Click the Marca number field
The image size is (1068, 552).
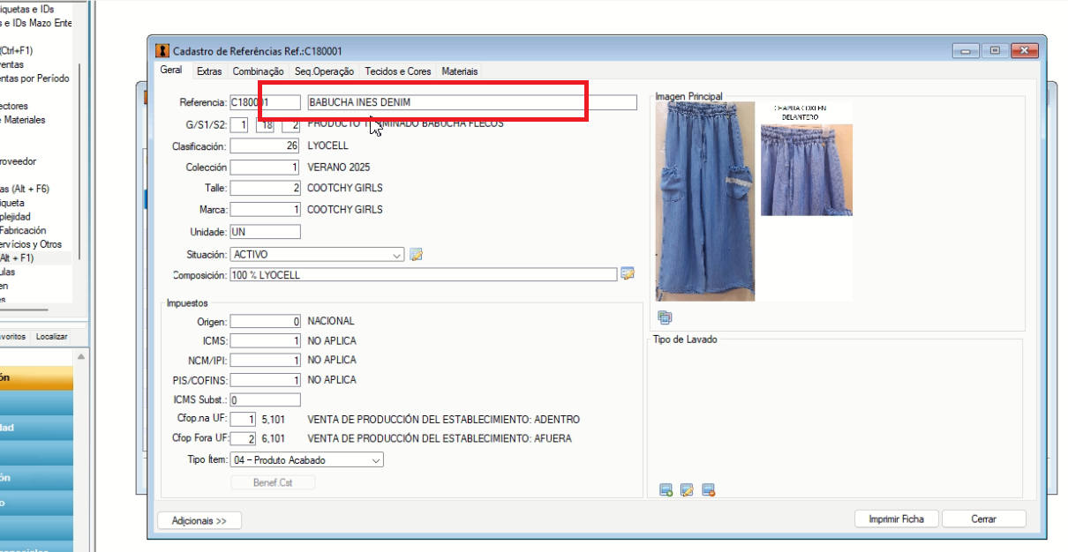click(x=265, y=210)
